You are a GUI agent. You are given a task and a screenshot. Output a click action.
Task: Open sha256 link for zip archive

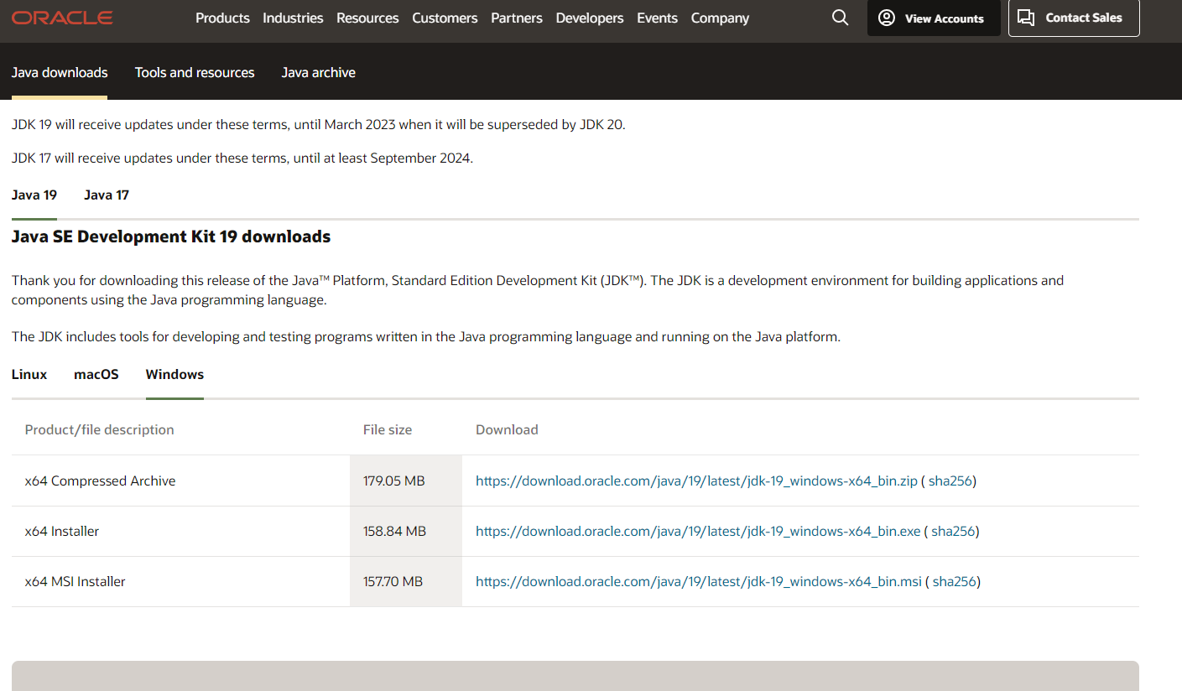click(950, 481)
